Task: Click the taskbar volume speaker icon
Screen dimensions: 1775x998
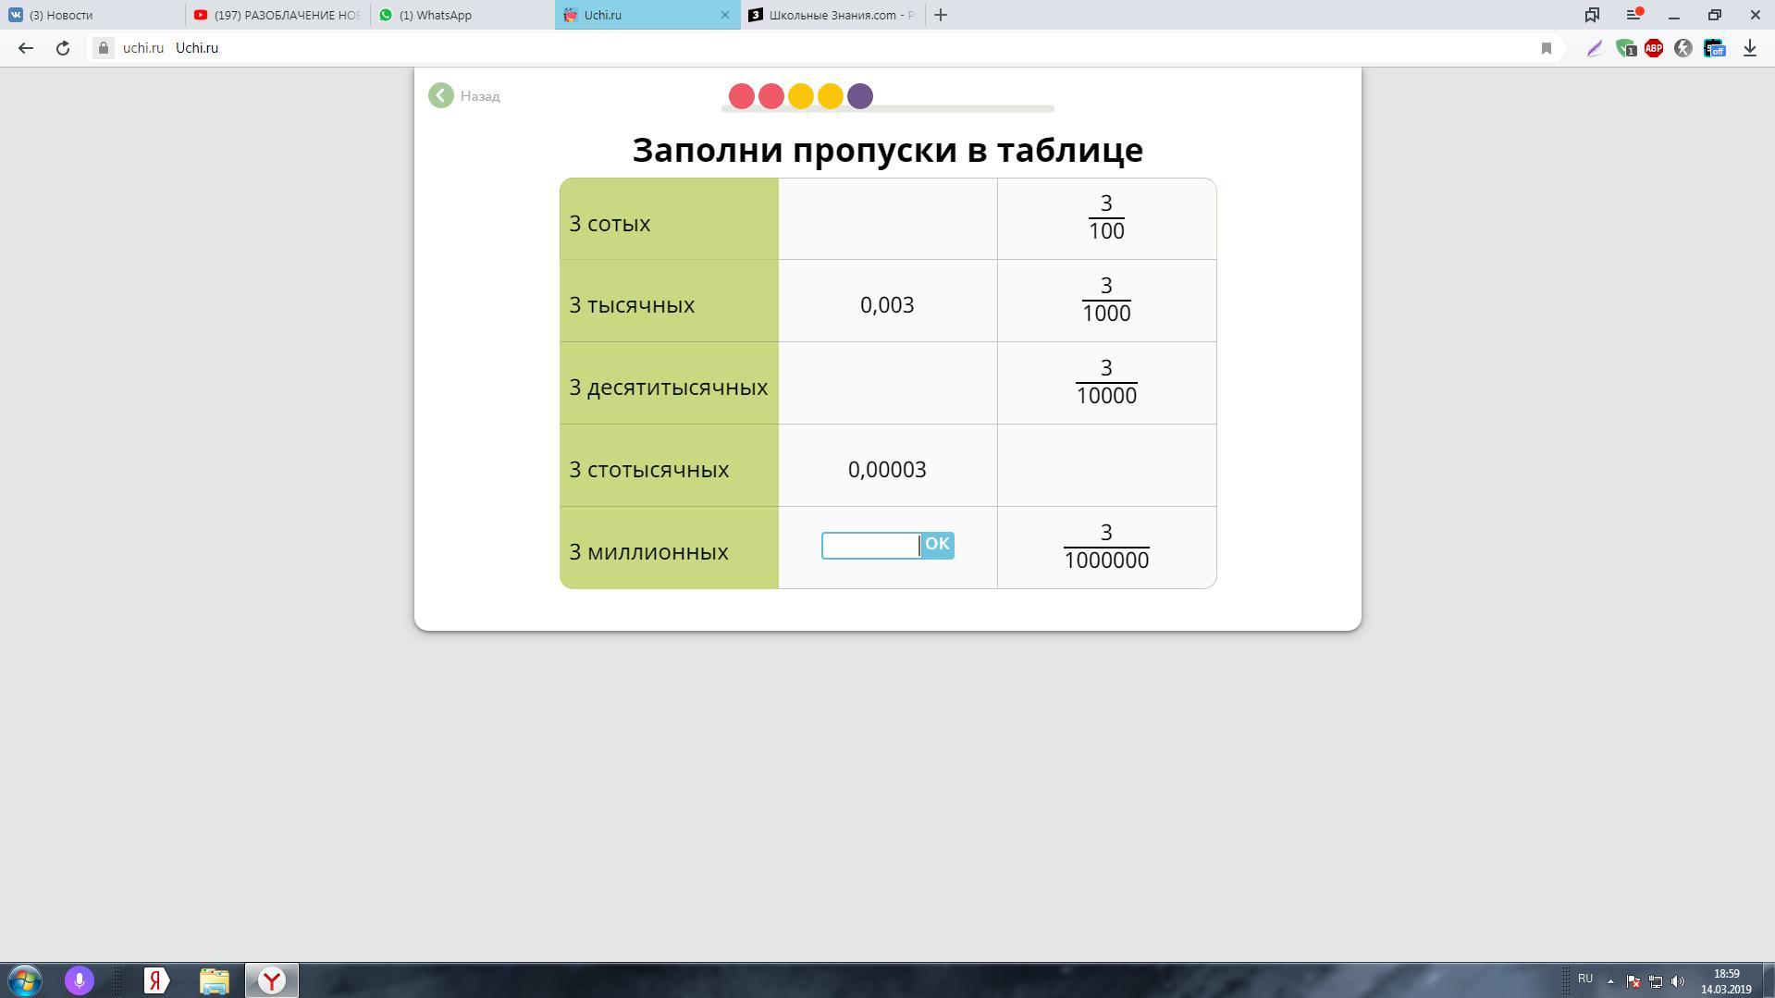Action: pos(1678,981)
